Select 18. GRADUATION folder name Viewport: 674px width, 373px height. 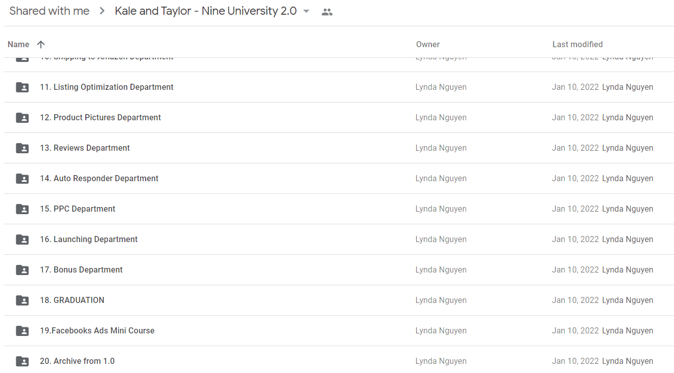coord(72,300)
